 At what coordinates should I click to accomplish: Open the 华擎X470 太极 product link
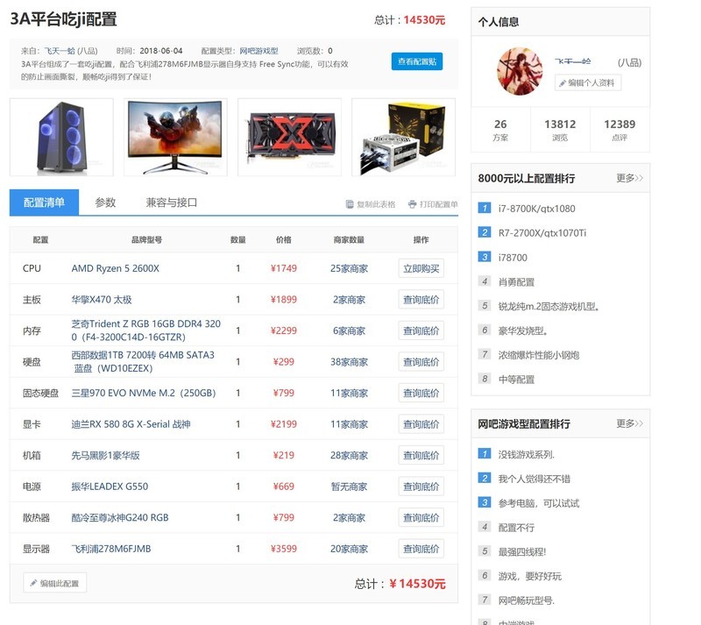(x=102, y=299)
